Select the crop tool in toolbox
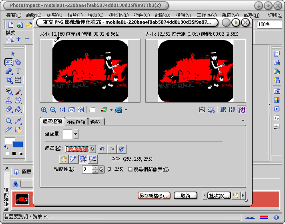The height and width of the screenshot is (224, 285). 9,80
